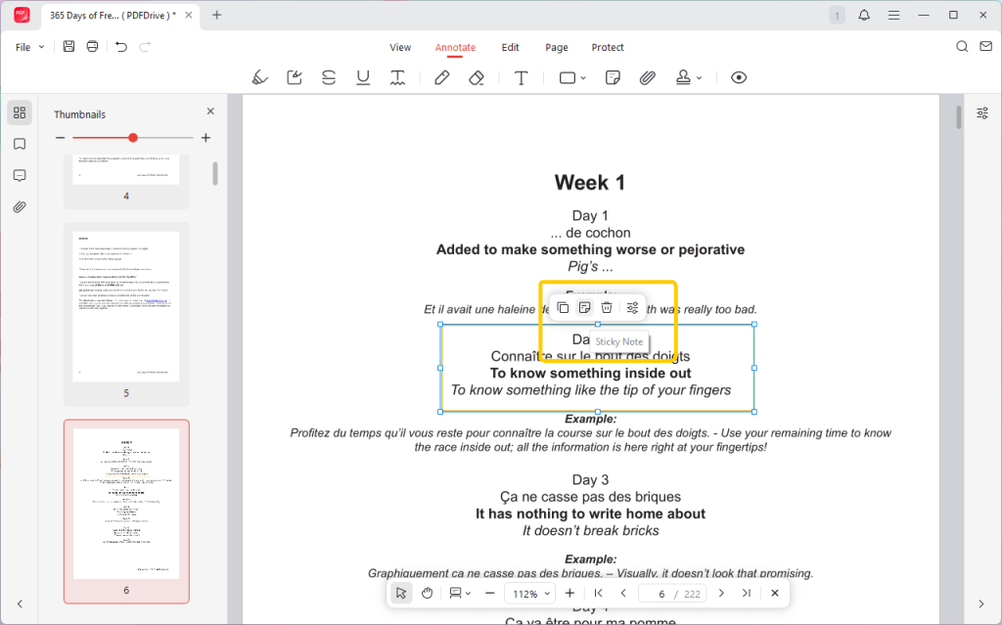Select the Underline annotation tool

(x=363, y=77)
